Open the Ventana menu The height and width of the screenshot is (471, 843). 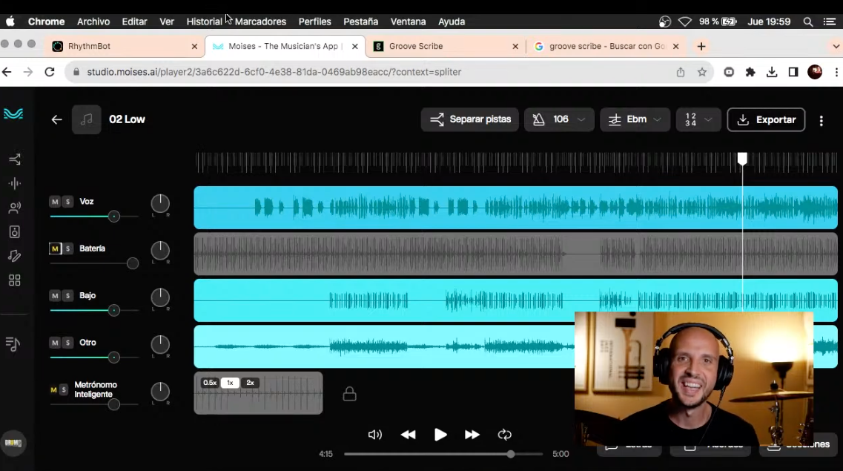coord(408,22)
